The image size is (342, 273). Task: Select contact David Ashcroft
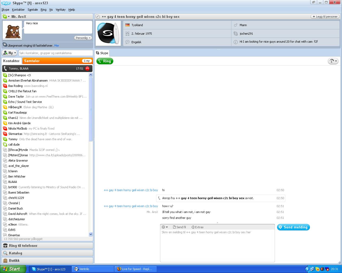click(x=45, y=214)
